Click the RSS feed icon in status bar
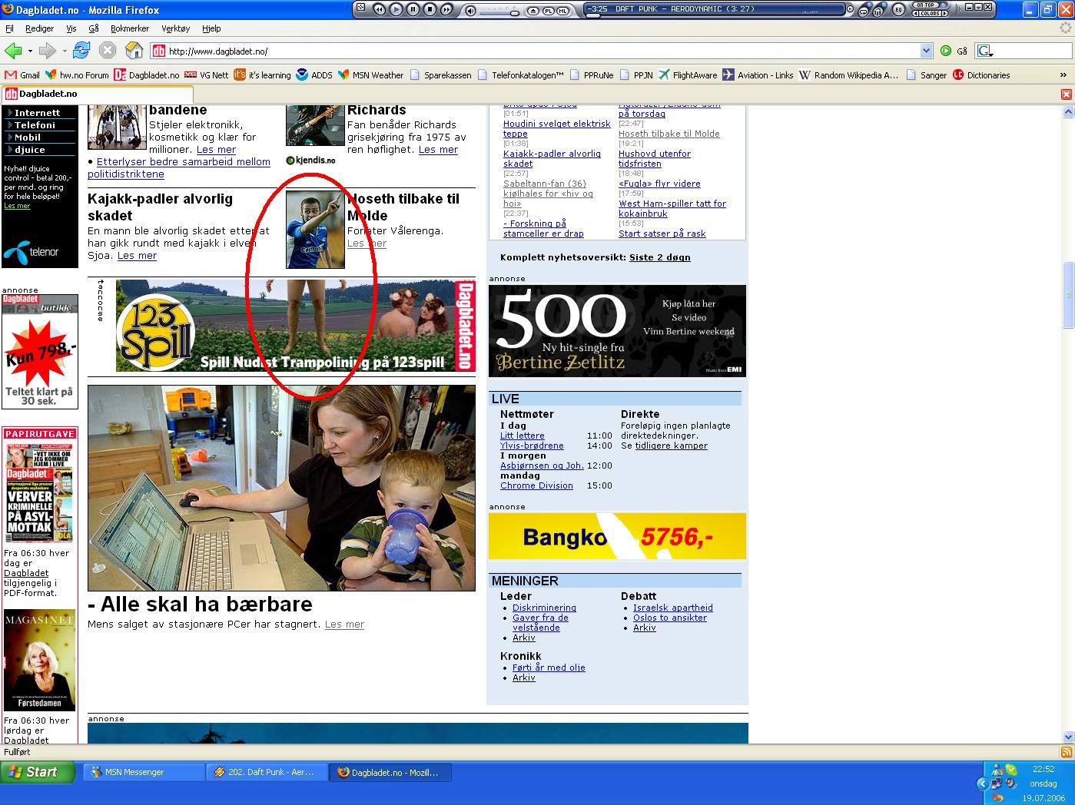 1066,752
